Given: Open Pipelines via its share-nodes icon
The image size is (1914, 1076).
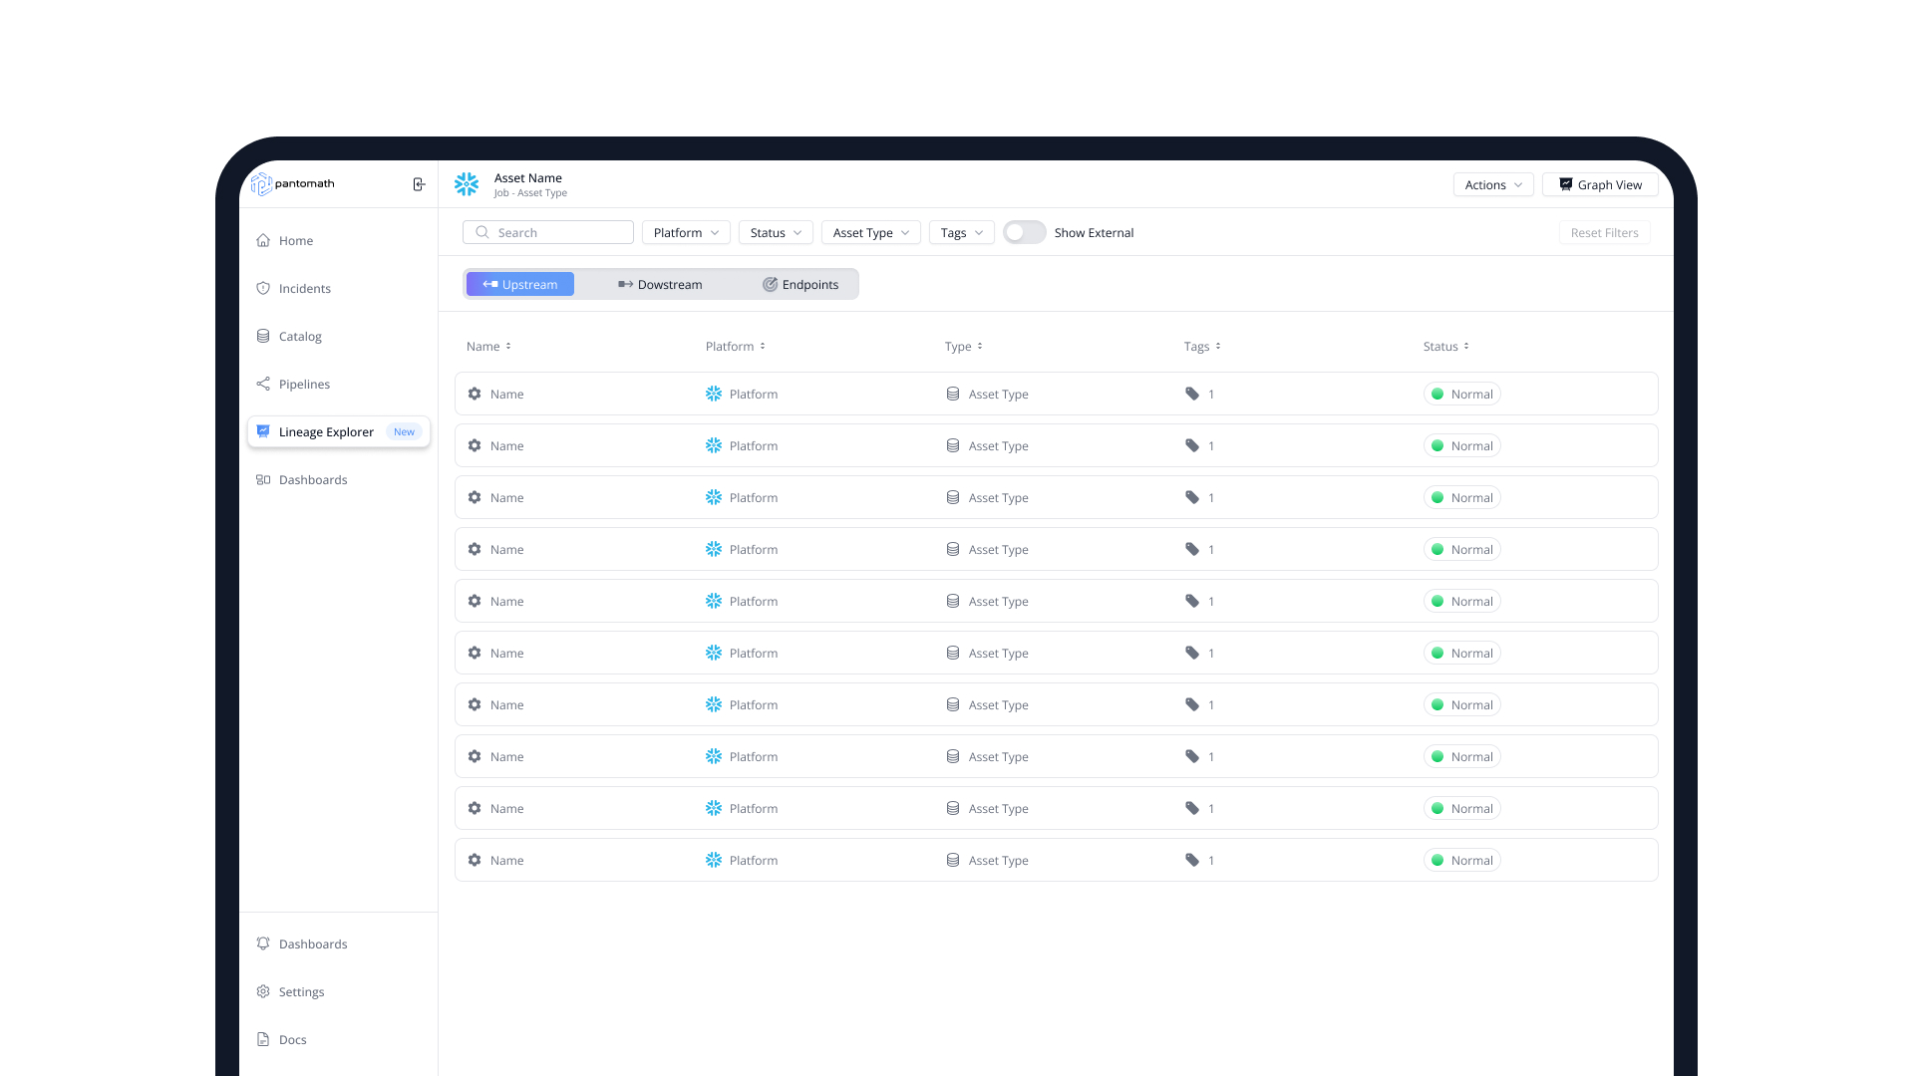Looking at the screenshot, I should (x=263, y=384).
